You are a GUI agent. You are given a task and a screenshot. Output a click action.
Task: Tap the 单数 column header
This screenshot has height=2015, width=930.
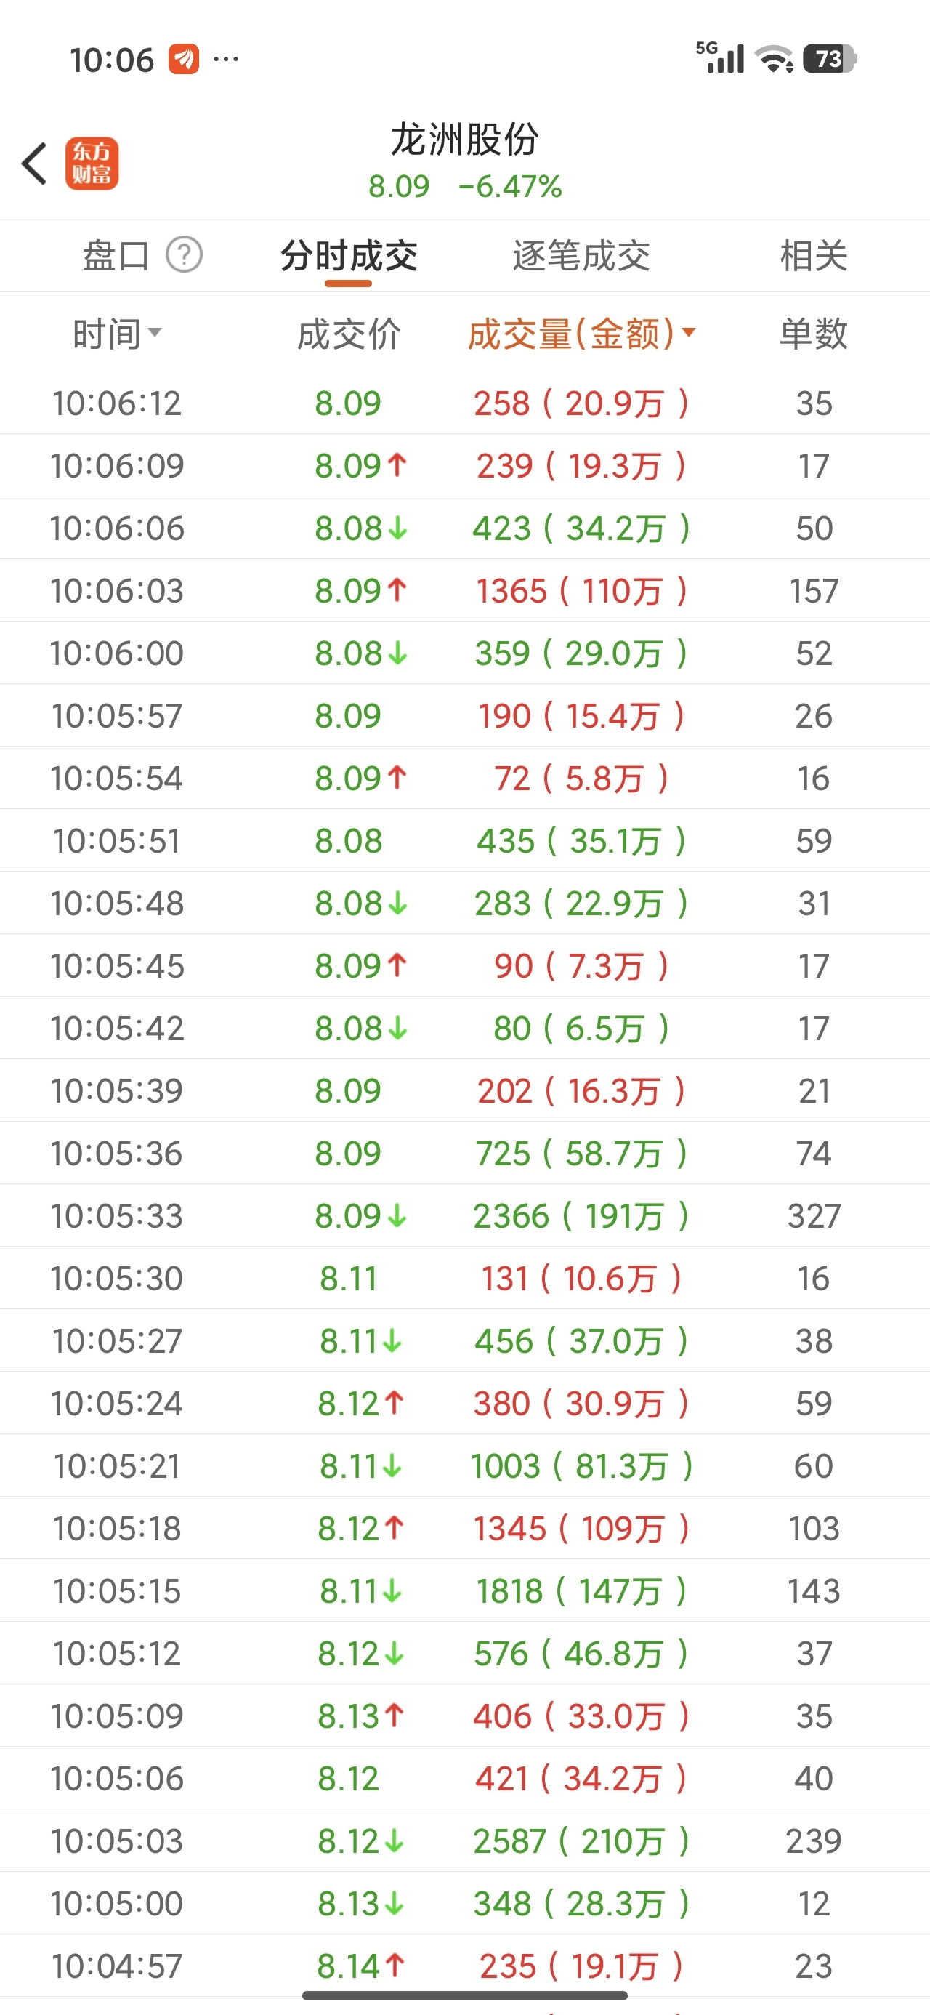pyautogui.click(x=814, y=333)
